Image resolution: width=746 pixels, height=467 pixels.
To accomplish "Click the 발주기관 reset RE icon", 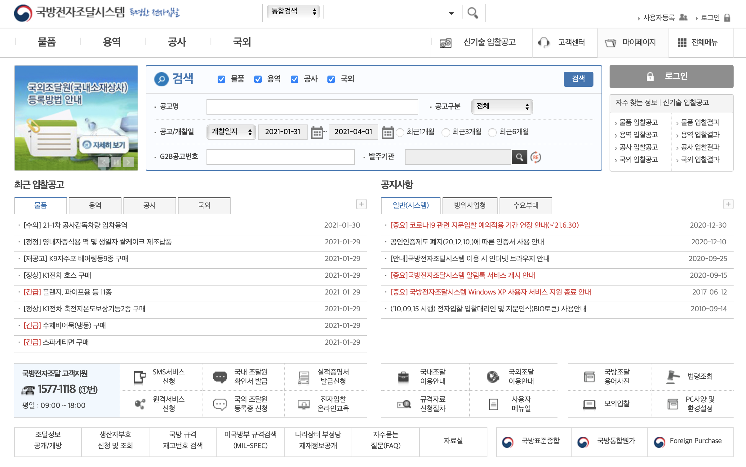I will coord(536,157).
